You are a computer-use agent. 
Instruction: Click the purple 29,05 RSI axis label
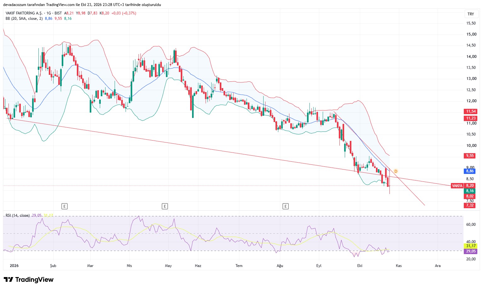tap(471, 251)
